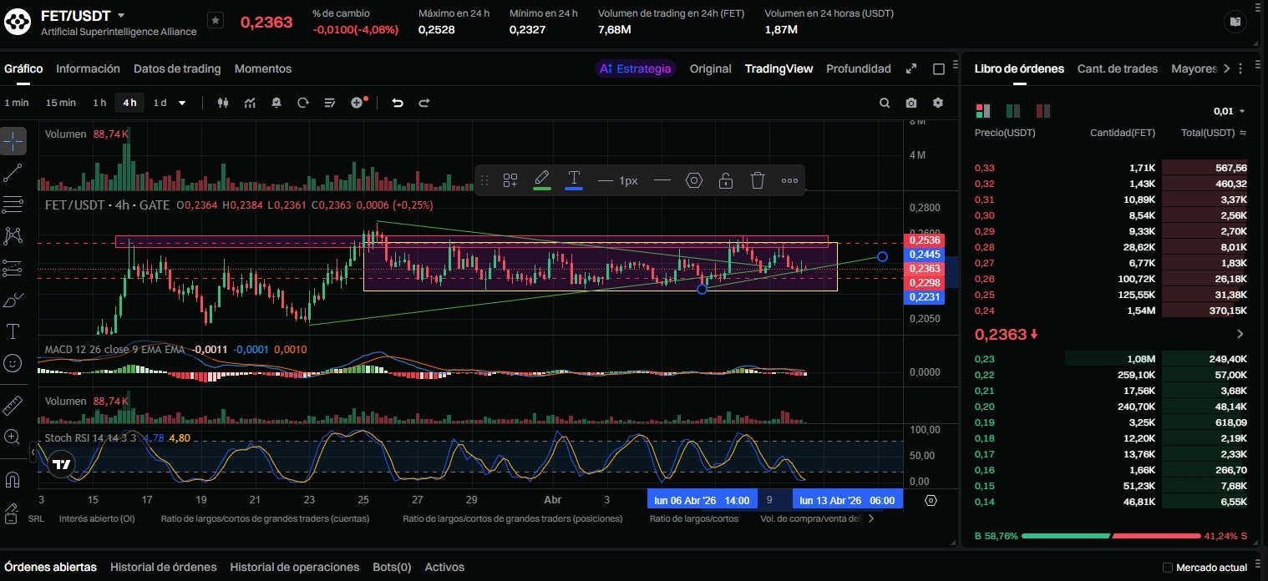The image size is (1268, 581).
Task: Select the 15 min timeframe
Action: 61,103
